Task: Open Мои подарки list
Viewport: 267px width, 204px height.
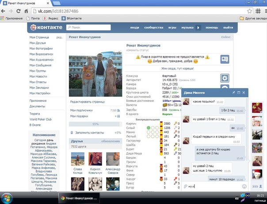Action: pyautogui.click(x=95, y=116)
